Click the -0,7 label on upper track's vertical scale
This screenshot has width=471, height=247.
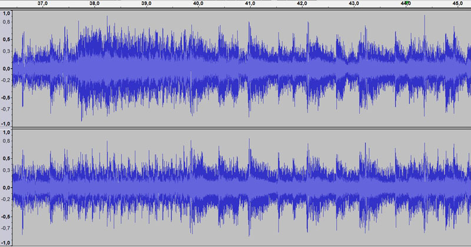pyautogui.click(x=6, y=109)
